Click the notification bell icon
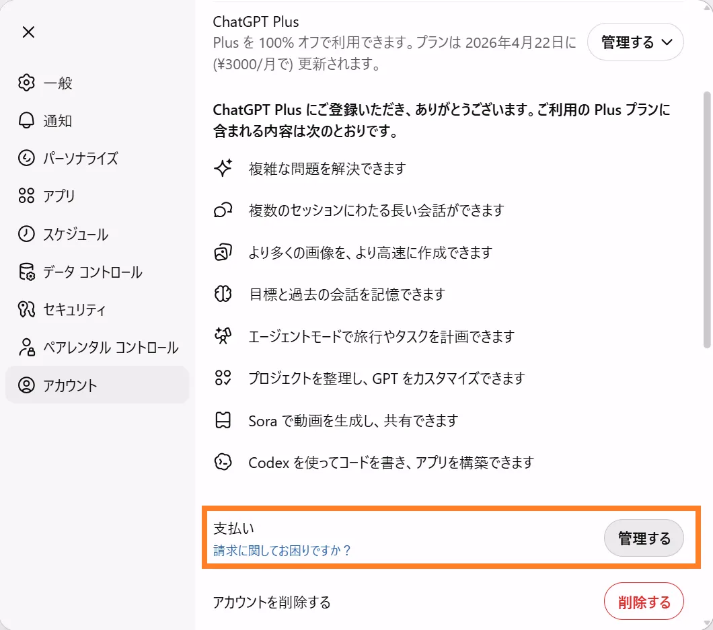The height and width of the screenshot is (630, 713). (x=26, y=121)
